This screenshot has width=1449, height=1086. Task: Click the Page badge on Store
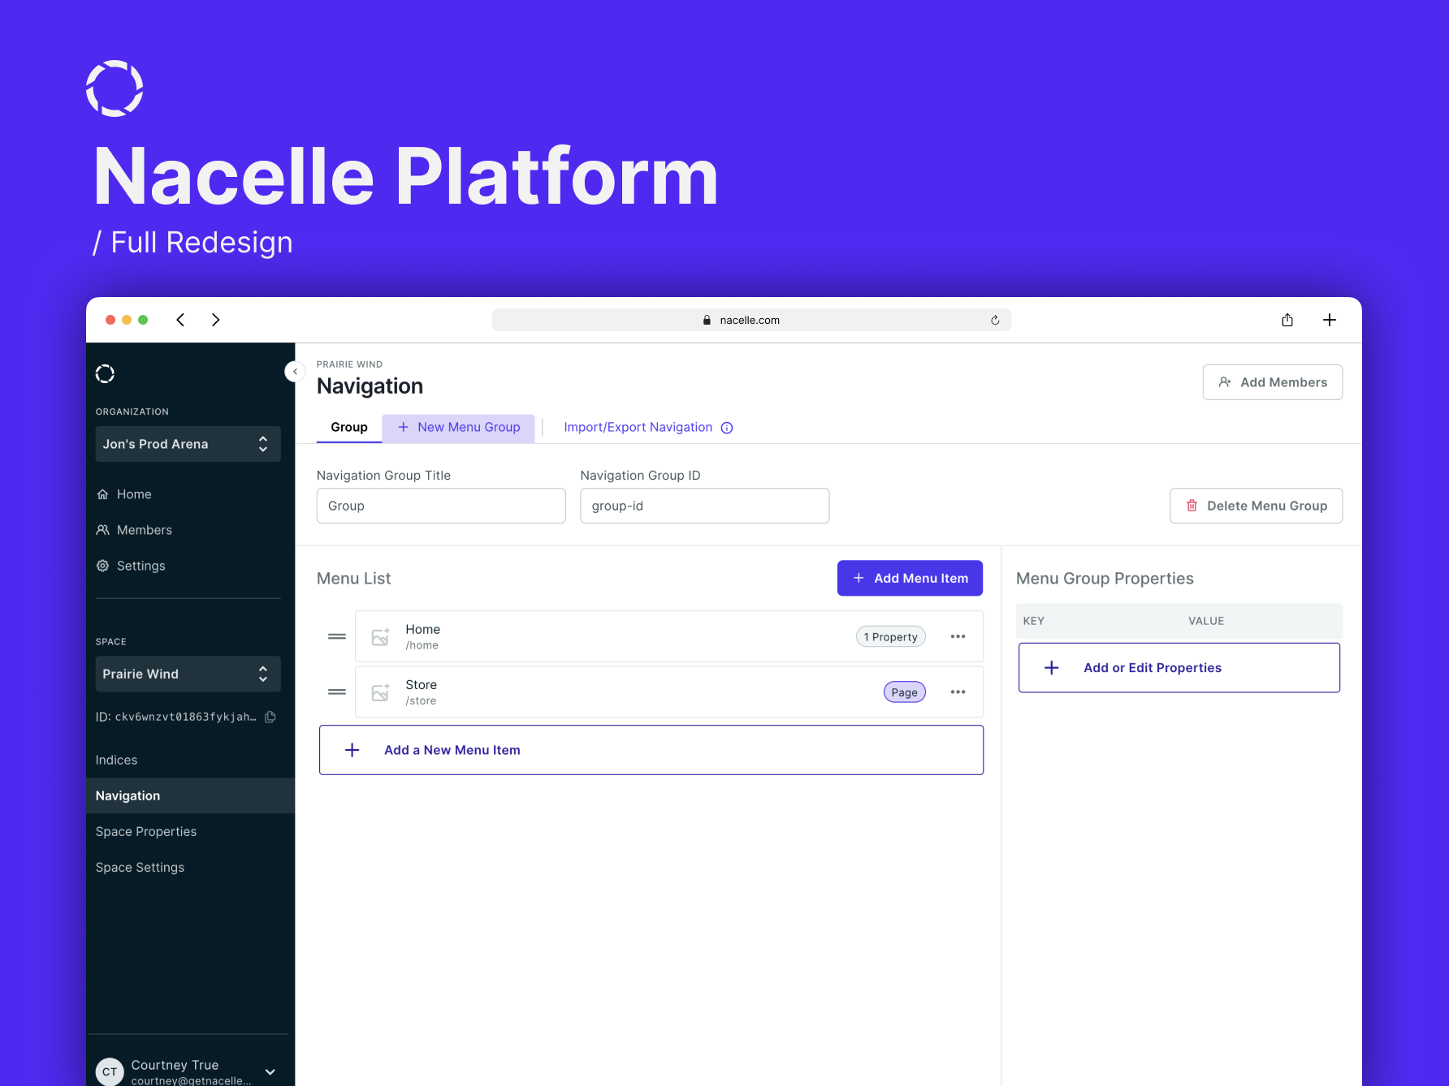coord(905,692)
